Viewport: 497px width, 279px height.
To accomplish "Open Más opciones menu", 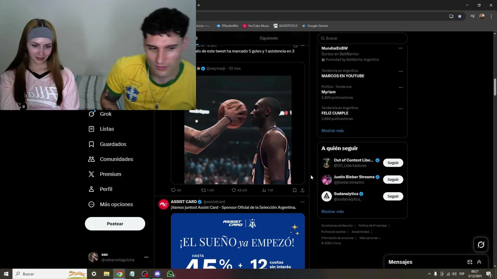I will coord(111,204).
